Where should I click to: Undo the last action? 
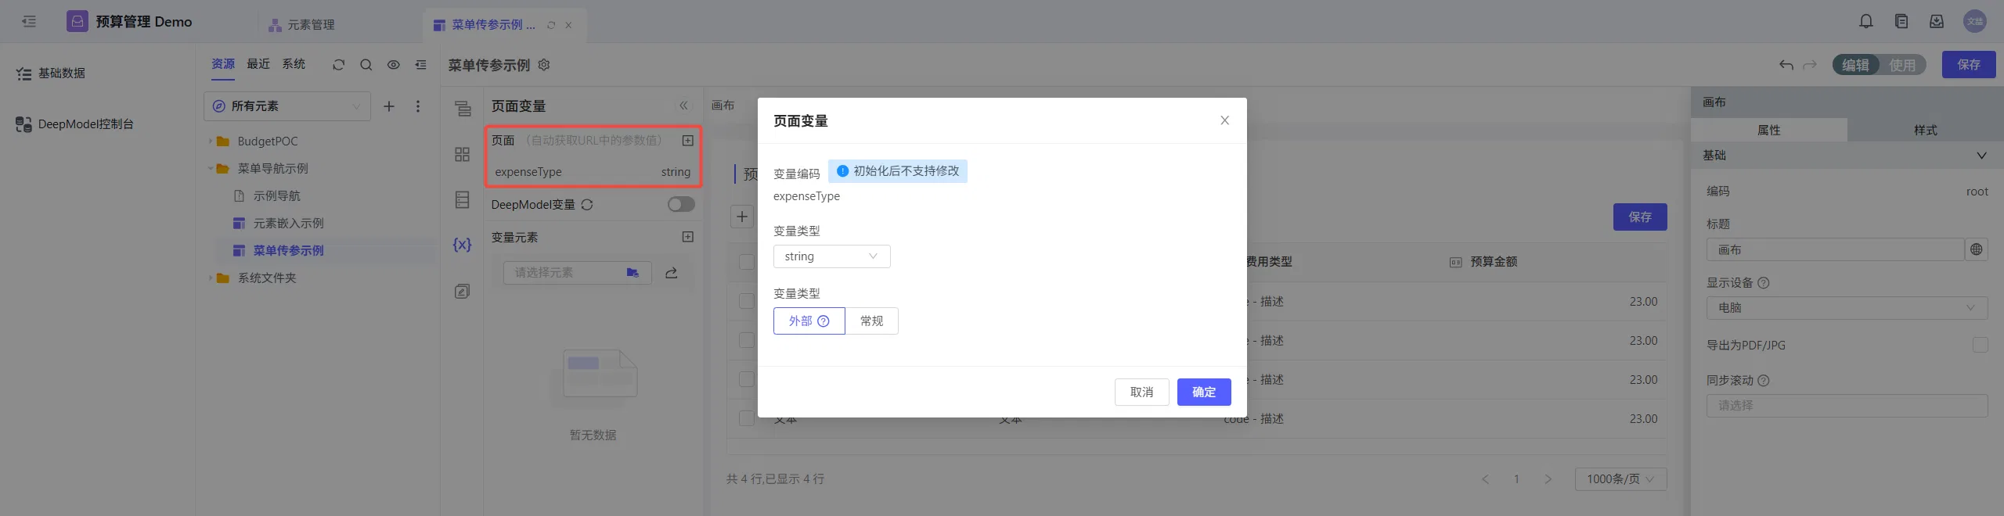[x=1786, y=65]
